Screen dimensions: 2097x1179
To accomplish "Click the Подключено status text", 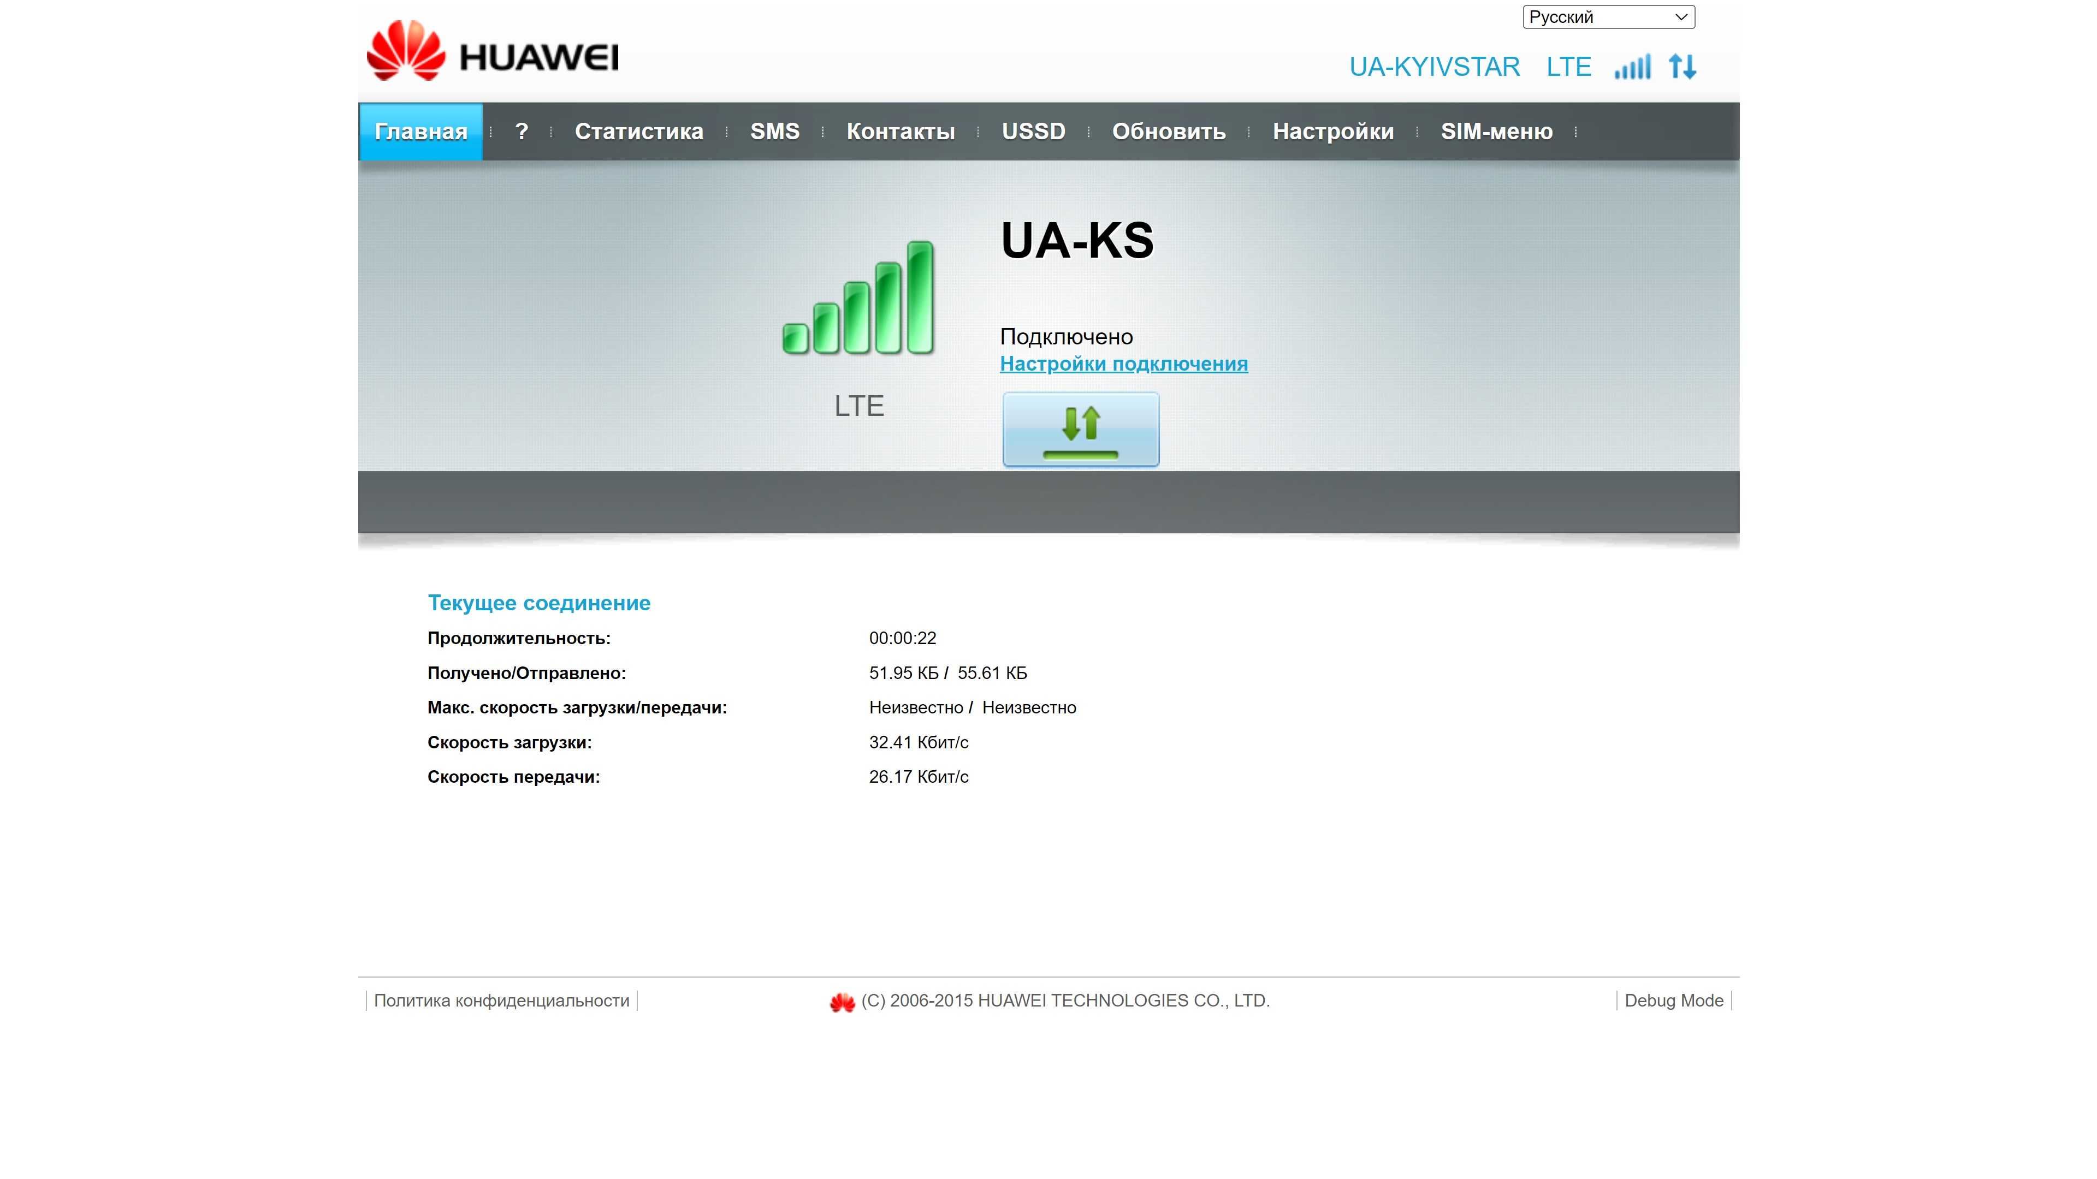I will tap(1067, 337).
